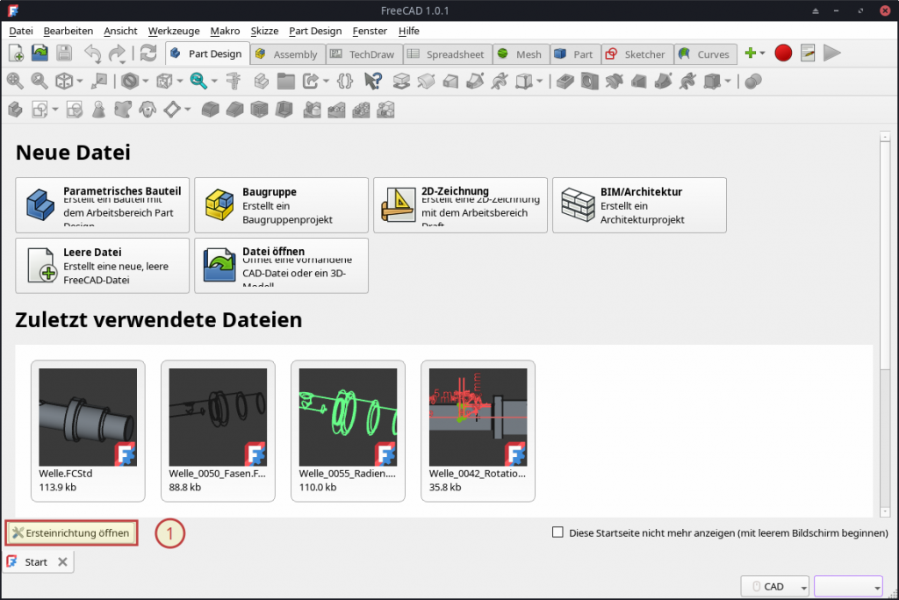
Task: Switch to the Sketcher workbench tab
Action: point(636,54)
